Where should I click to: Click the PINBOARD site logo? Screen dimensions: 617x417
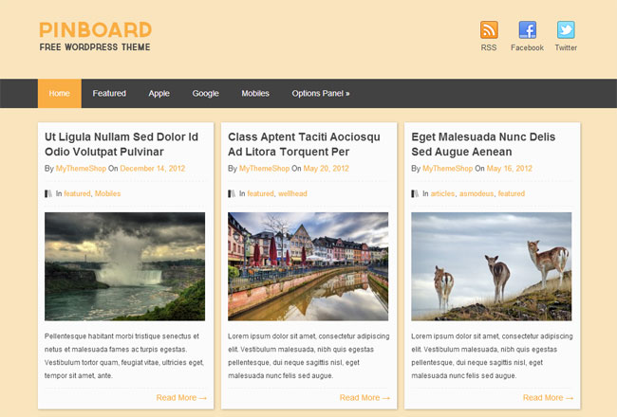pos(95,30)
